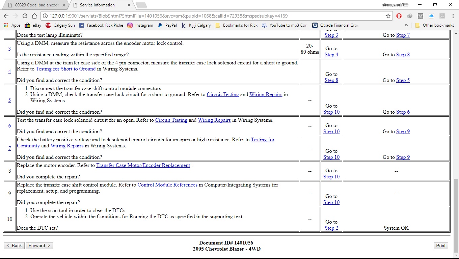The width and height of the screenshot is (459, 259).
Task: Open the Apps shortcut in bookmarks bar
Action: point(12,25)
